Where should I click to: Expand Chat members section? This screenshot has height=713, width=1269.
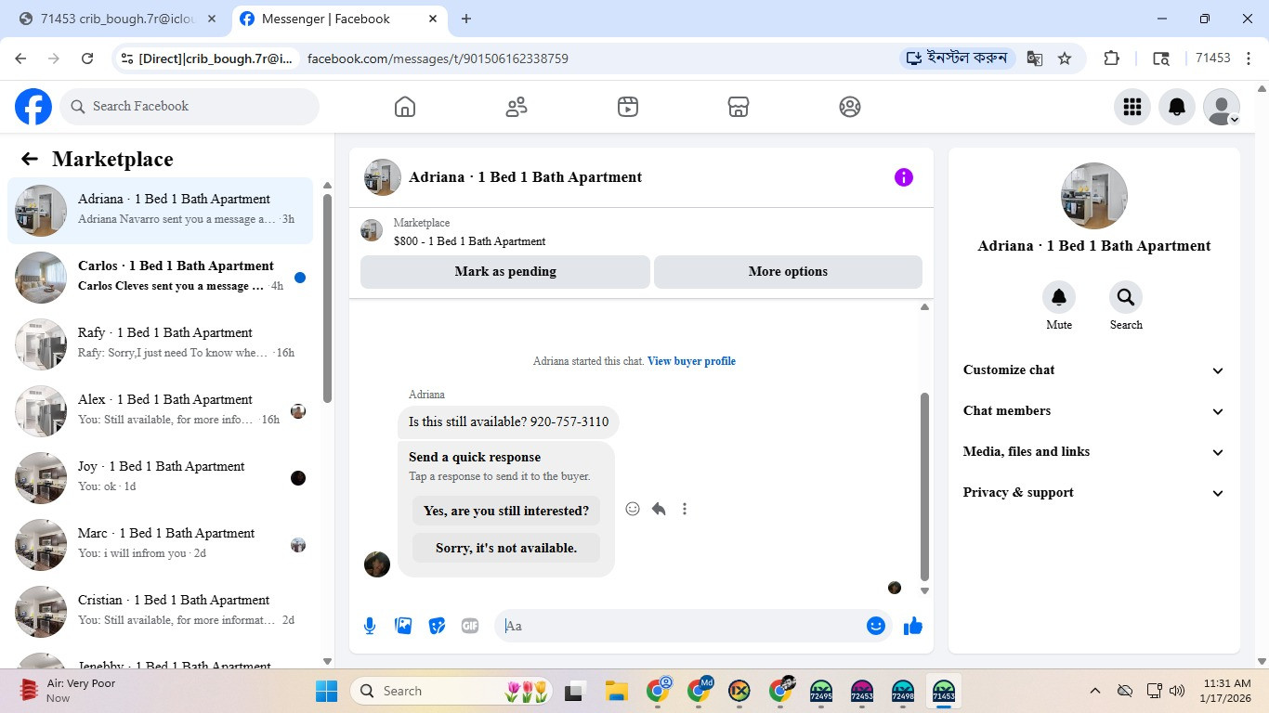(1094, 410)
